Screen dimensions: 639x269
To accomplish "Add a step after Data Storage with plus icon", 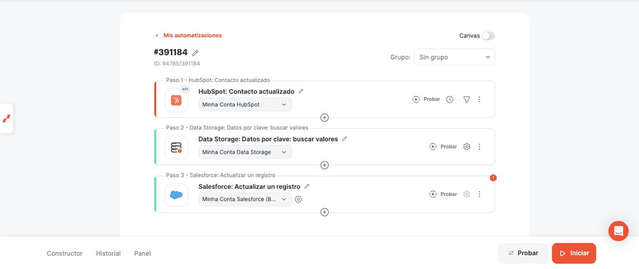I will [x=324, y=165].
